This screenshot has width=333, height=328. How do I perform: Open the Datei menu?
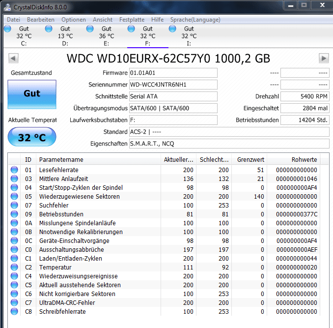click(13, 20)
